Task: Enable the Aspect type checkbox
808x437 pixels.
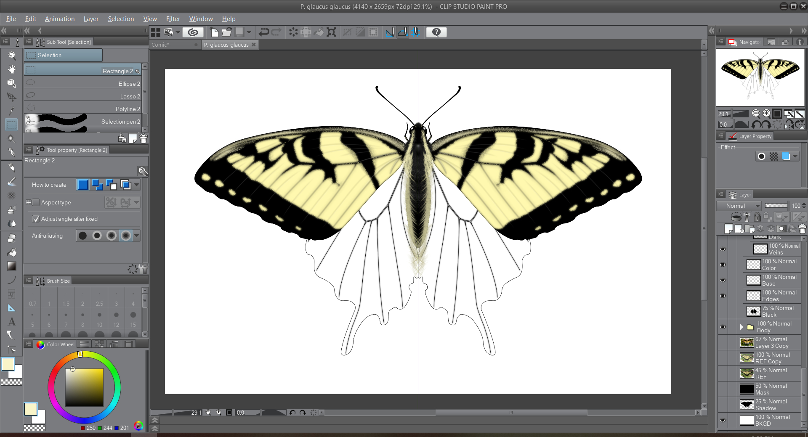Action: point(36,202)
